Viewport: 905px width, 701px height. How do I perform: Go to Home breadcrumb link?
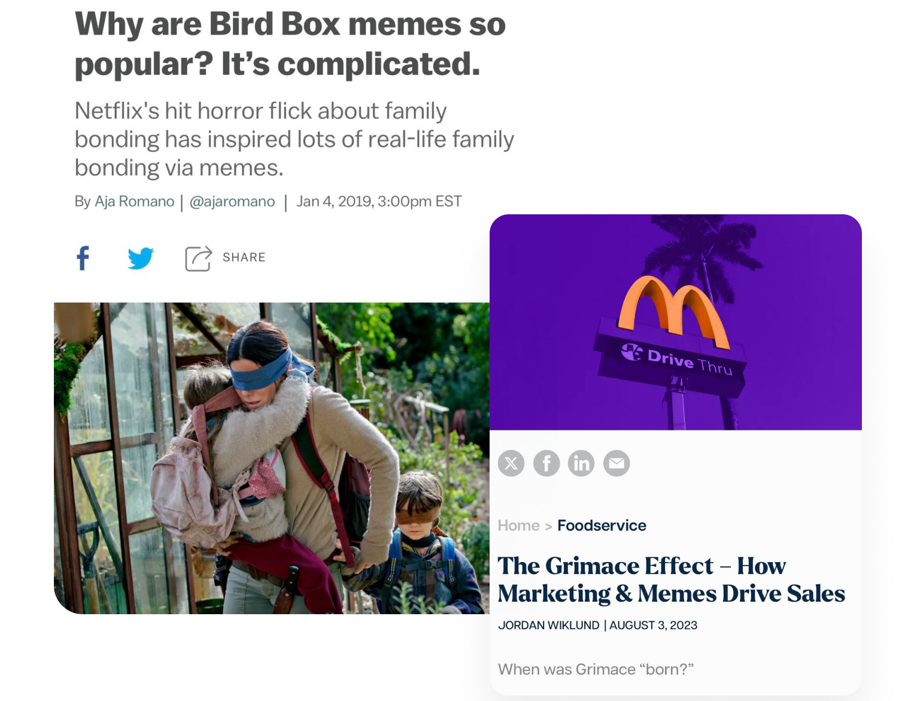click(518, 526)
